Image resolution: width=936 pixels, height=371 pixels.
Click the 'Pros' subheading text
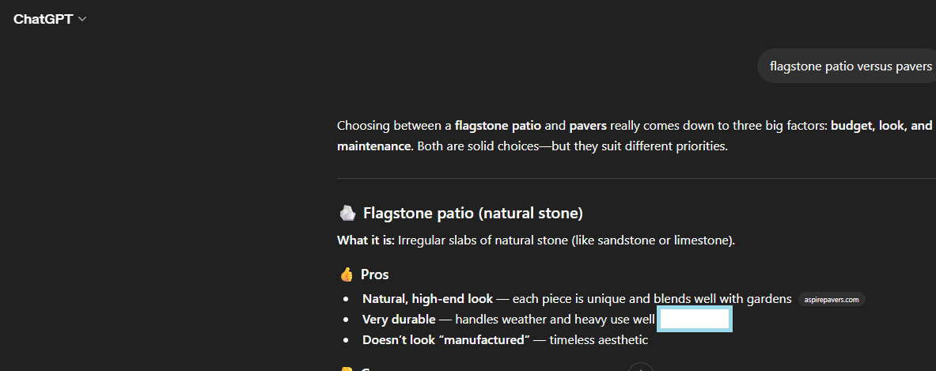[x=374, y=274]
